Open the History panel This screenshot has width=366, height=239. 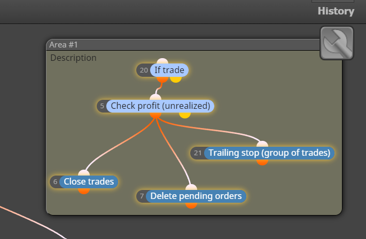336,11
